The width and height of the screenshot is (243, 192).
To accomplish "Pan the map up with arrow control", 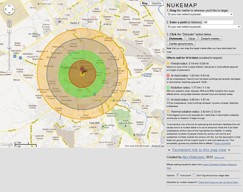I will [10, 6].
